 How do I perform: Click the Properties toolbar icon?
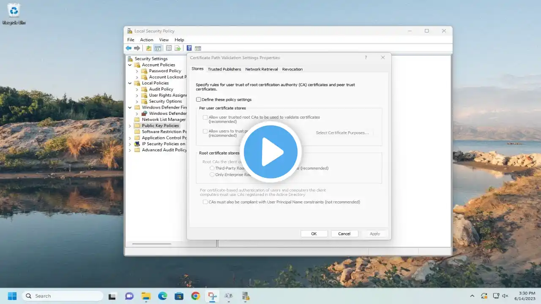169,48
